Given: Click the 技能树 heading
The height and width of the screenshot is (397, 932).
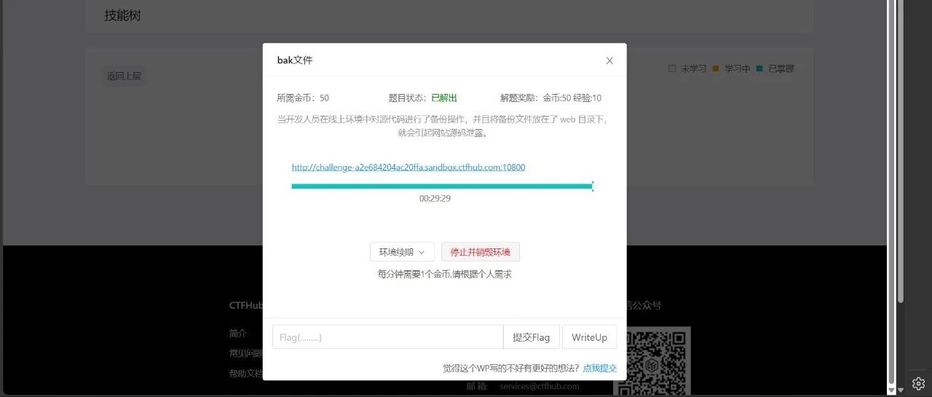Looking at the screenshot, I should (x=122, y=15).
